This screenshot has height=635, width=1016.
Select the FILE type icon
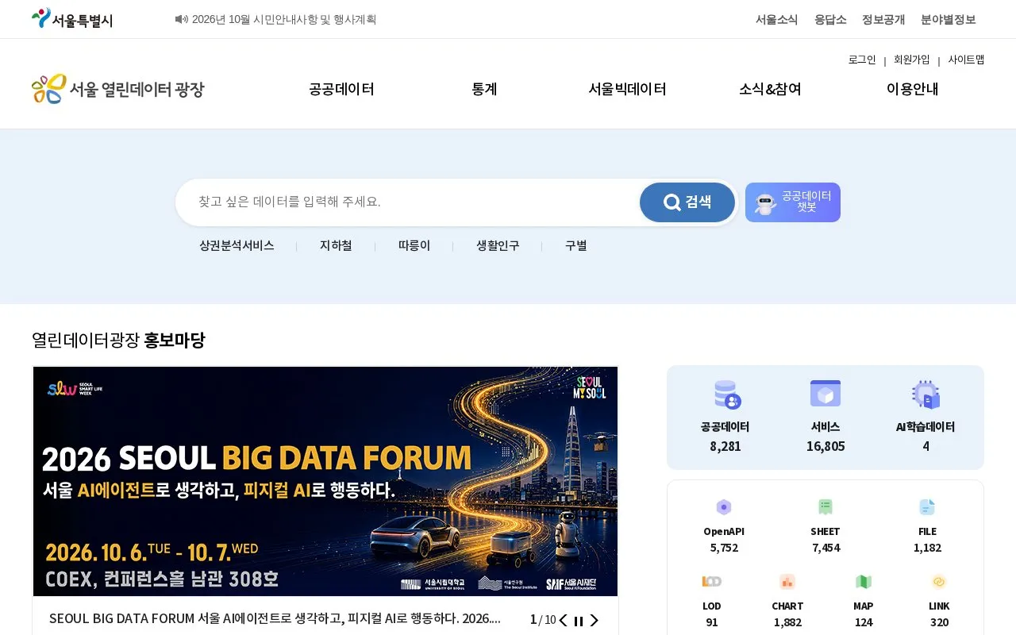point(927,507)
